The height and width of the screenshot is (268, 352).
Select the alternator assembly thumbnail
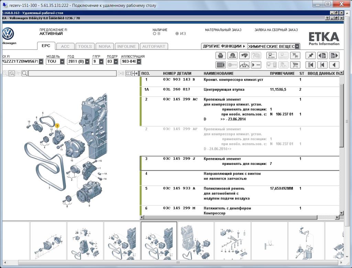click(x=48, y=241)
